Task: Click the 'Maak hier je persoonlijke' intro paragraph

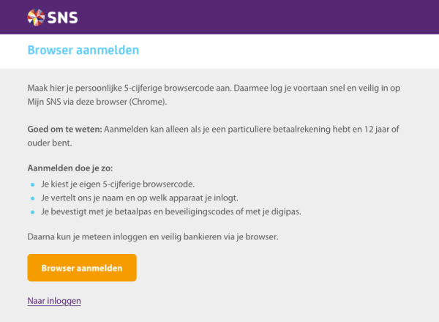Action: pos(214,95)
